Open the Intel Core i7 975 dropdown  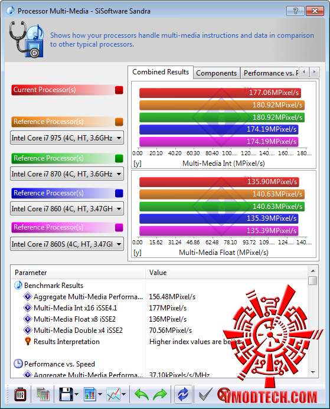[x=67, y=138]
